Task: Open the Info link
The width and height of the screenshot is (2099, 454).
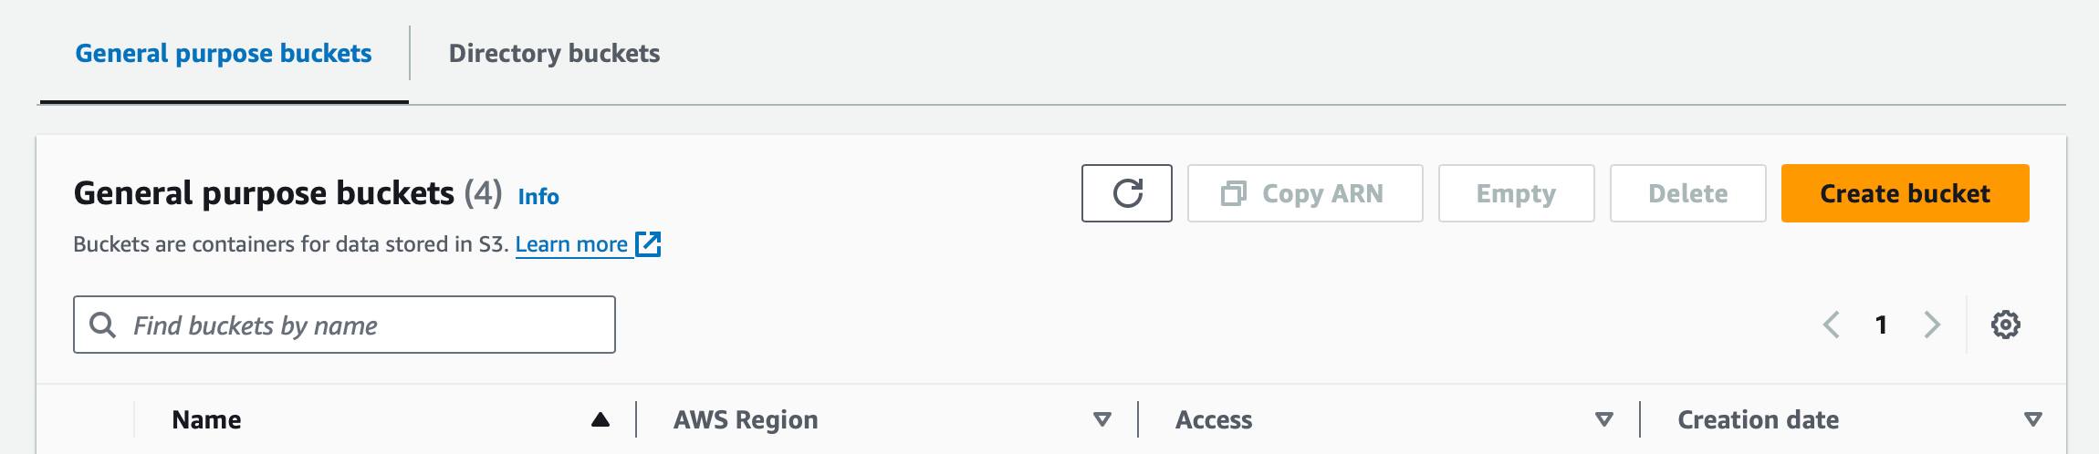Action: click(538, 196)
